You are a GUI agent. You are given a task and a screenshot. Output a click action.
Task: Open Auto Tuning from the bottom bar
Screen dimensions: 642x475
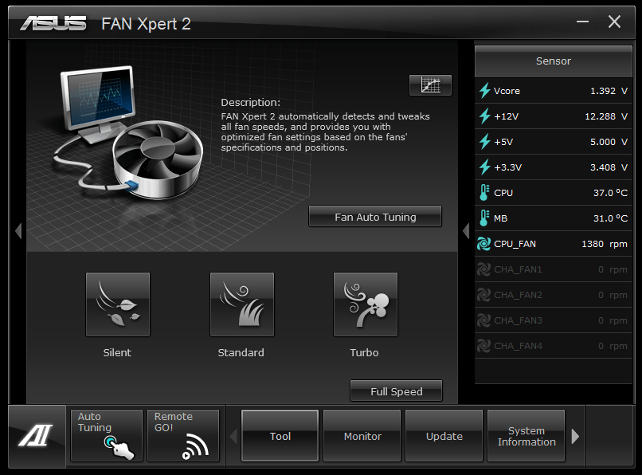[x=106, y=436]
